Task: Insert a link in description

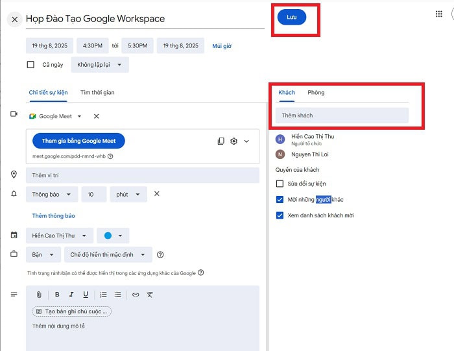Action: coord(136,295)
